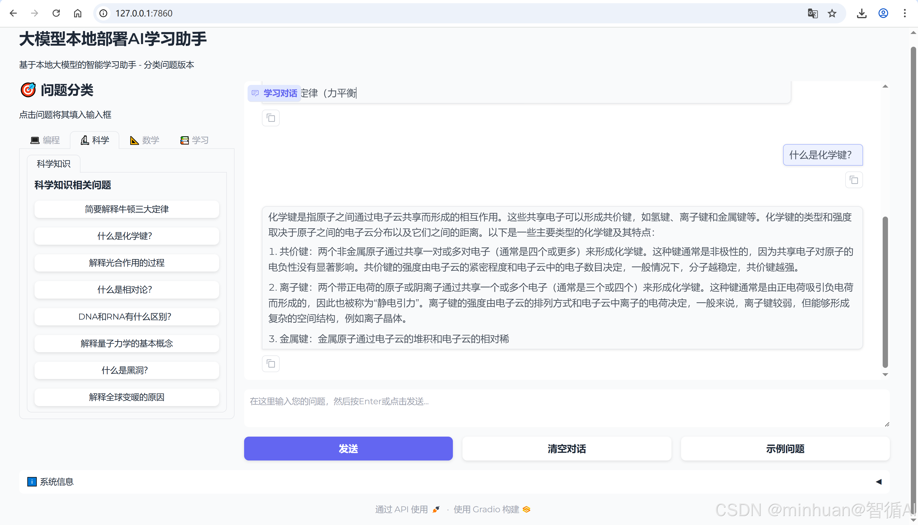Screen dimensions: 918x525
Task: Click the chat panel scroll-up arrow
Action: pos(885,87)
